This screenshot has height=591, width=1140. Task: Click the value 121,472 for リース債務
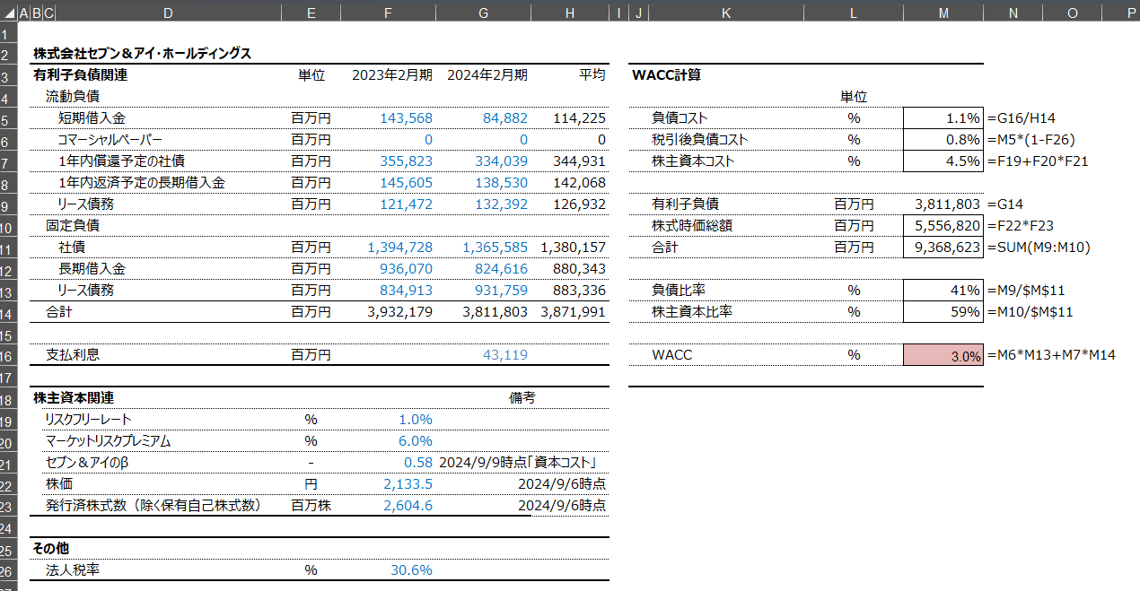407,204
